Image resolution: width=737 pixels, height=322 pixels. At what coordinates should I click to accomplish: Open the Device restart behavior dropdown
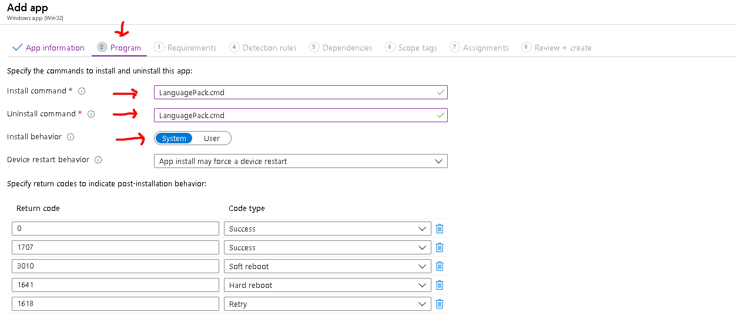300,161
